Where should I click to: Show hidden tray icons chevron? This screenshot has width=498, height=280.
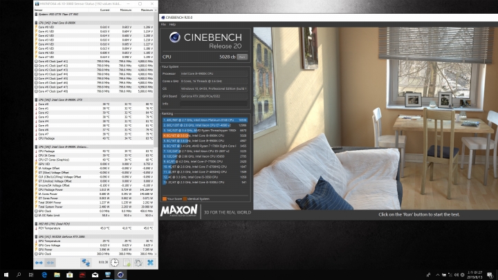(x=438, y=275)
